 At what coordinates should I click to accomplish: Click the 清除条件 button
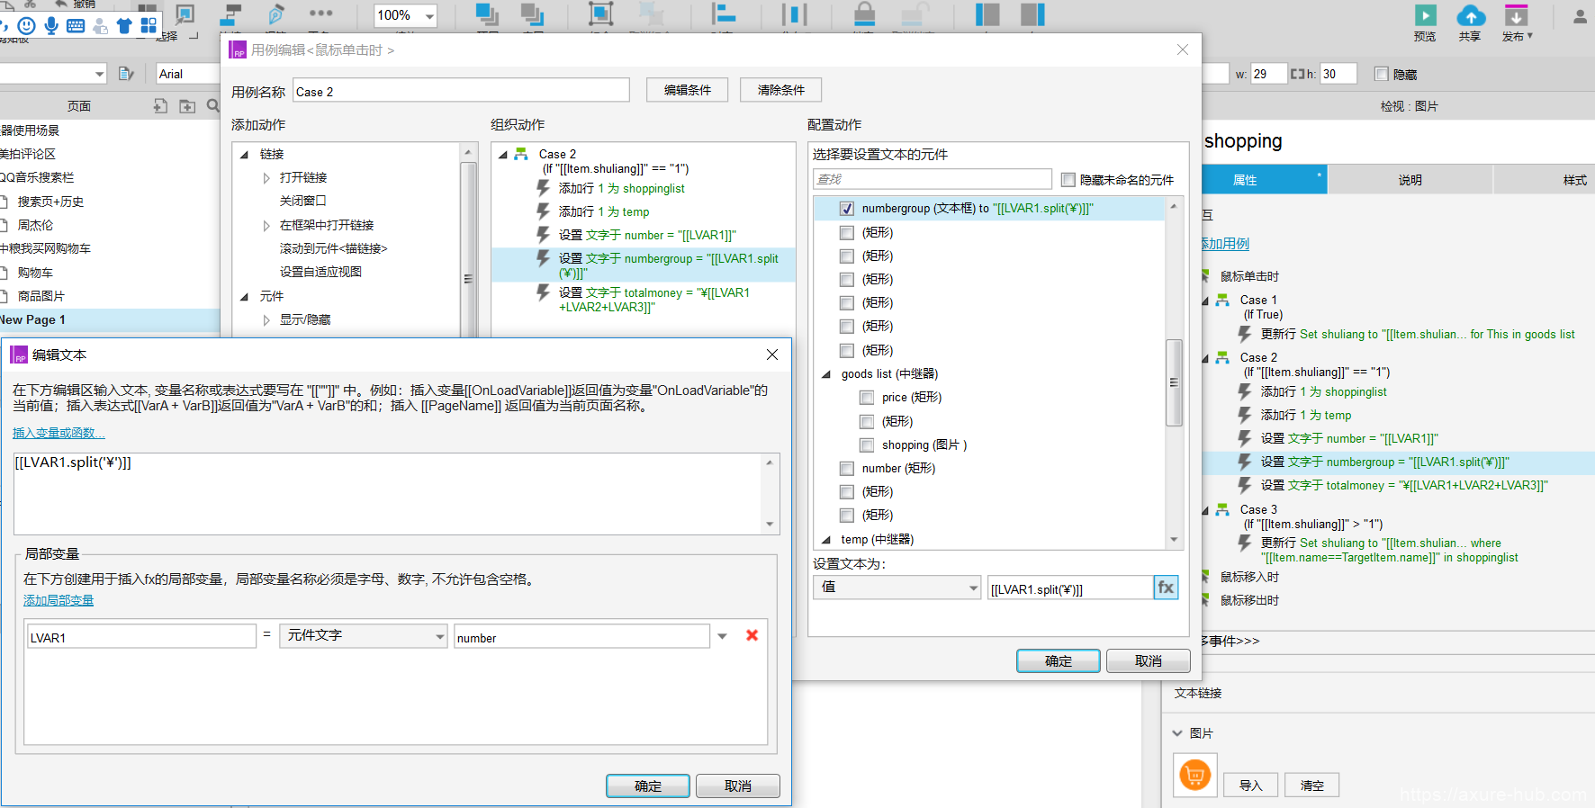(780, 90)
